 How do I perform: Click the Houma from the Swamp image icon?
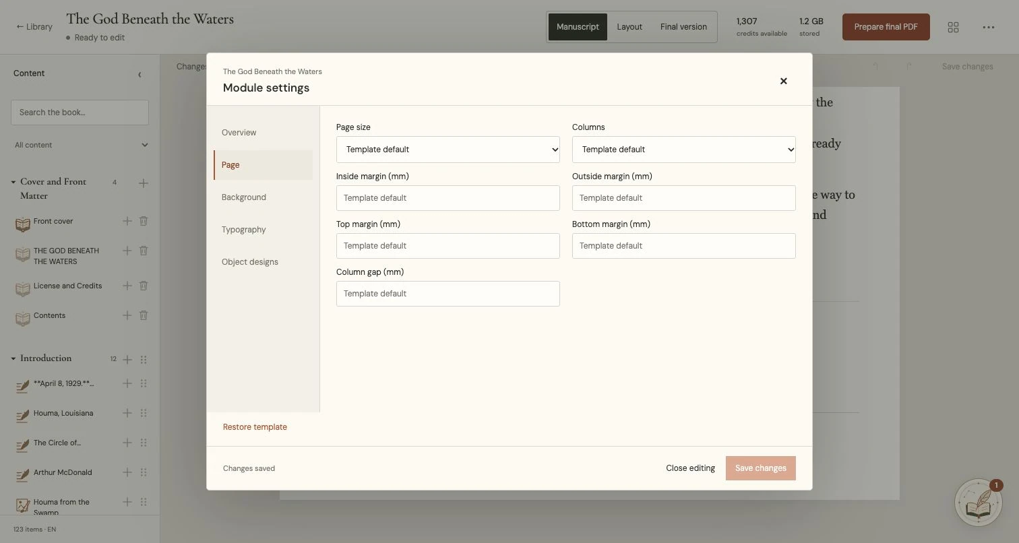point(23,505)
